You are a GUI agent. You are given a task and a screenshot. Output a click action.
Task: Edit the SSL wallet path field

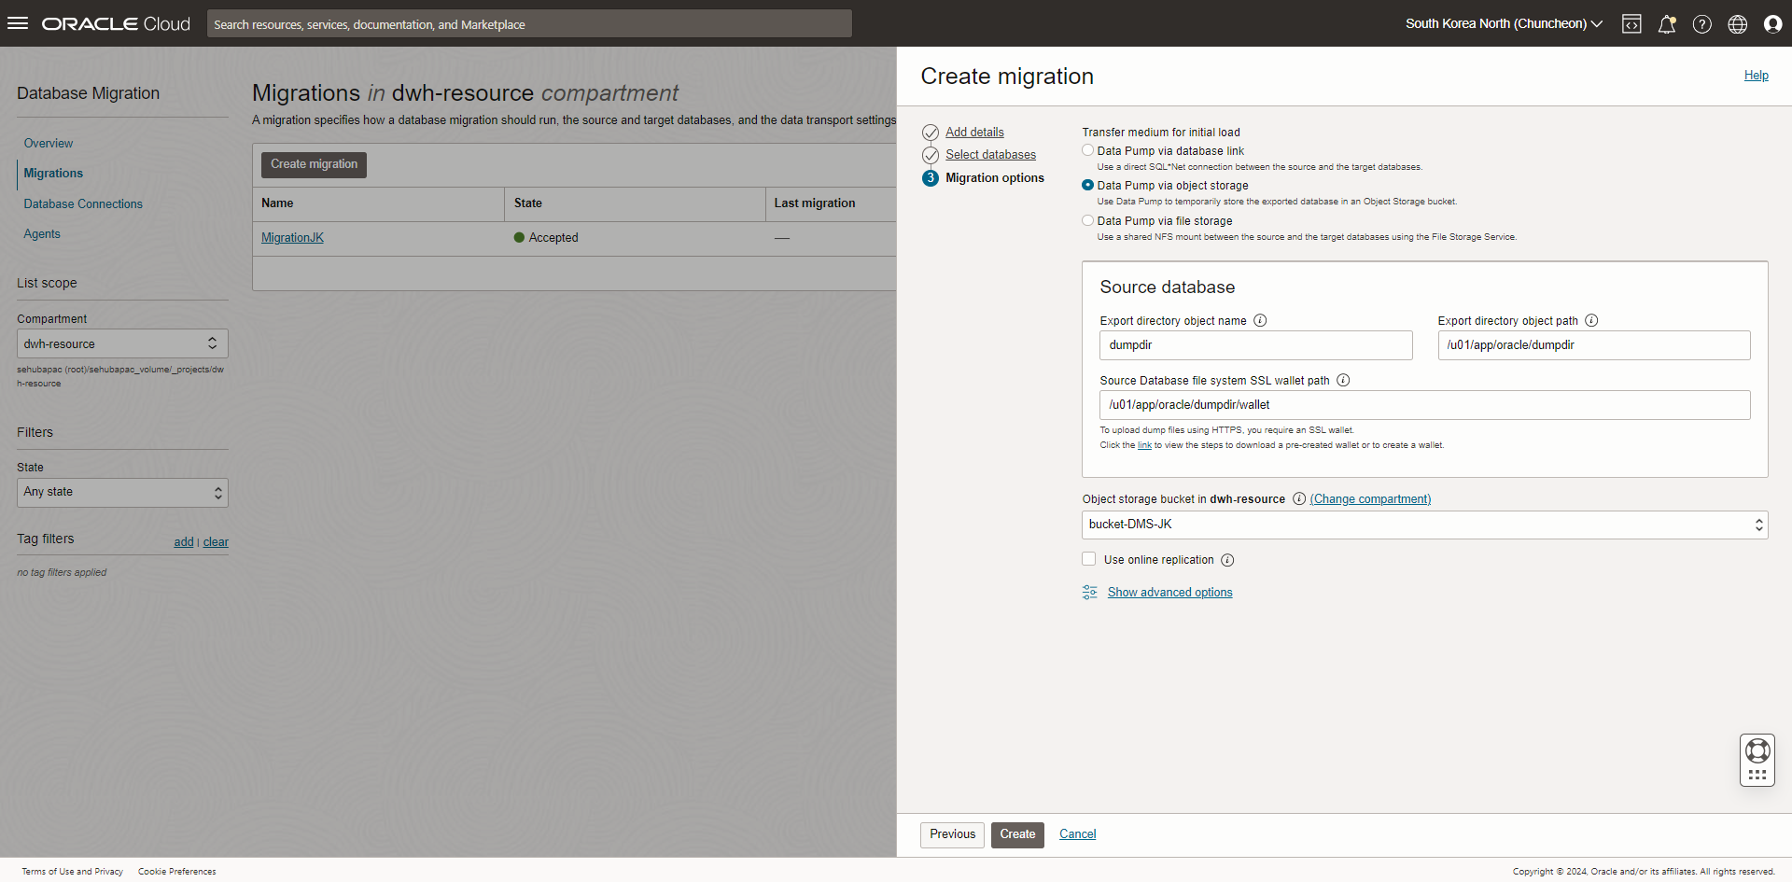point(1424,405)
